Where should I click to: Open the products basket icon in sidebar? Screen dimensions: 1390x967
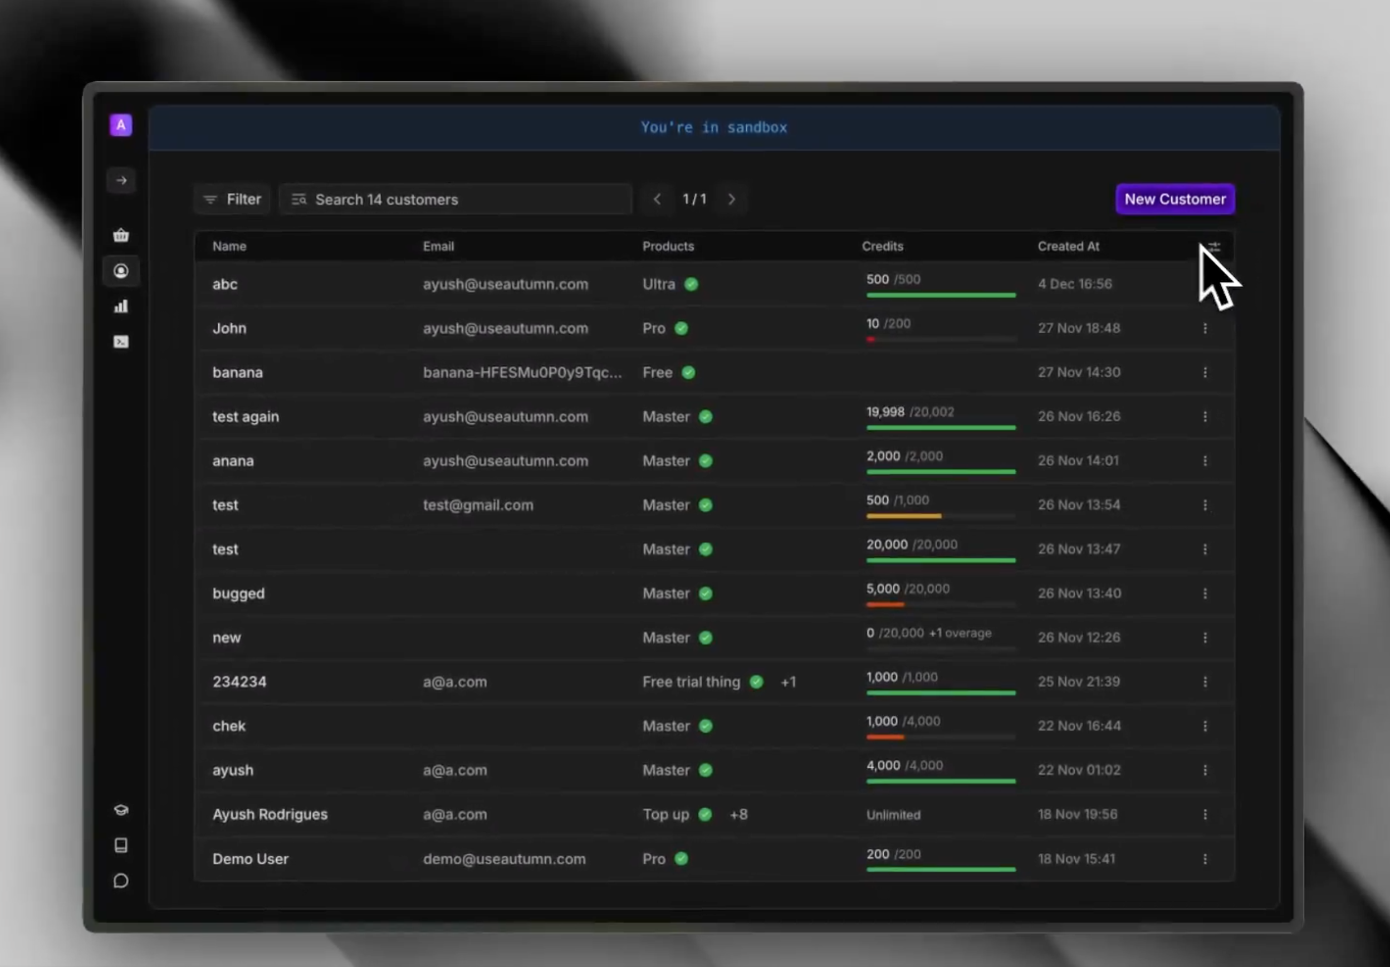[x=121, y=235]
